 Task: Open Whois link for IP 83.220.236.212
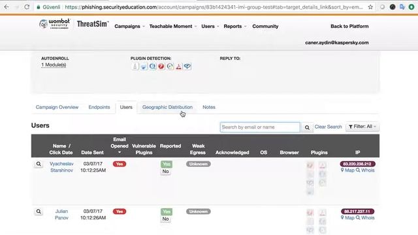(365, 170)
